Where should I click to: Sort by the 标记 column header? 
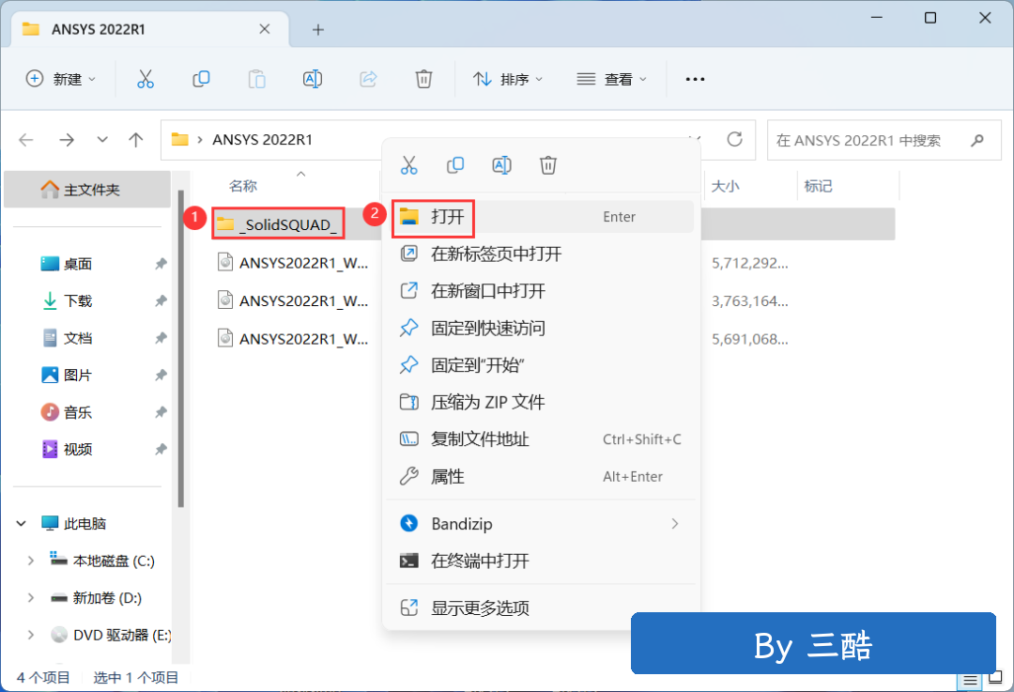(818, 186)
